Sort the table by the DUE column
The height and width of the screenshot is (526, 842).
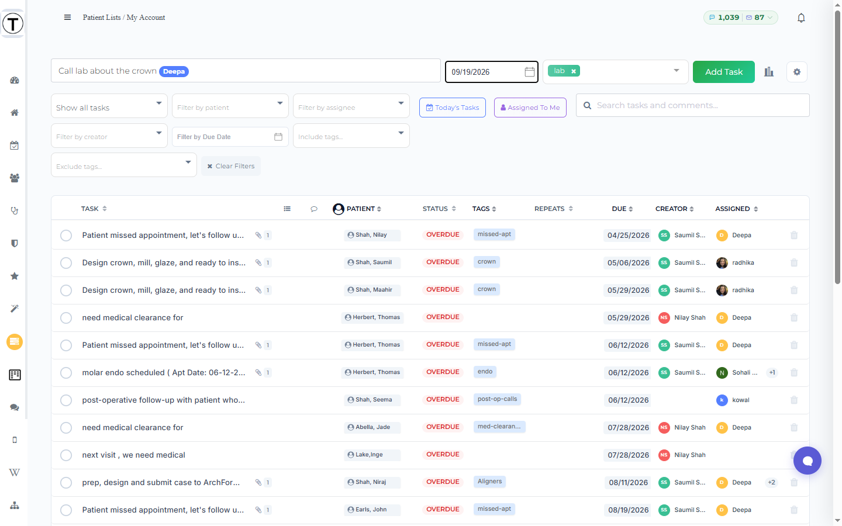(x=623, y=209)
